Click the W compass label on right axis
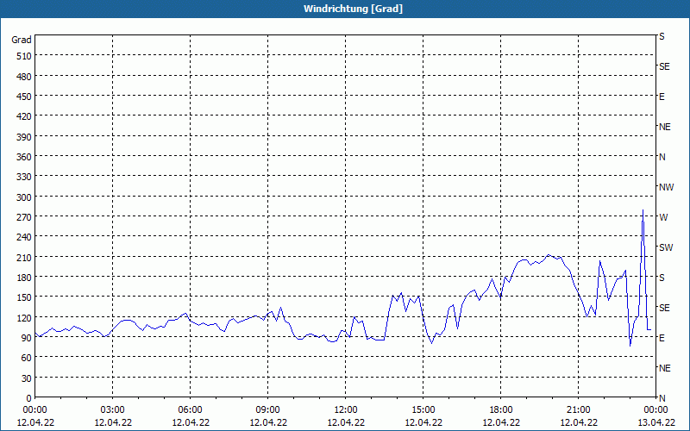Image resolution: width=690 pixels, height=431 pixels. point(663,217)
